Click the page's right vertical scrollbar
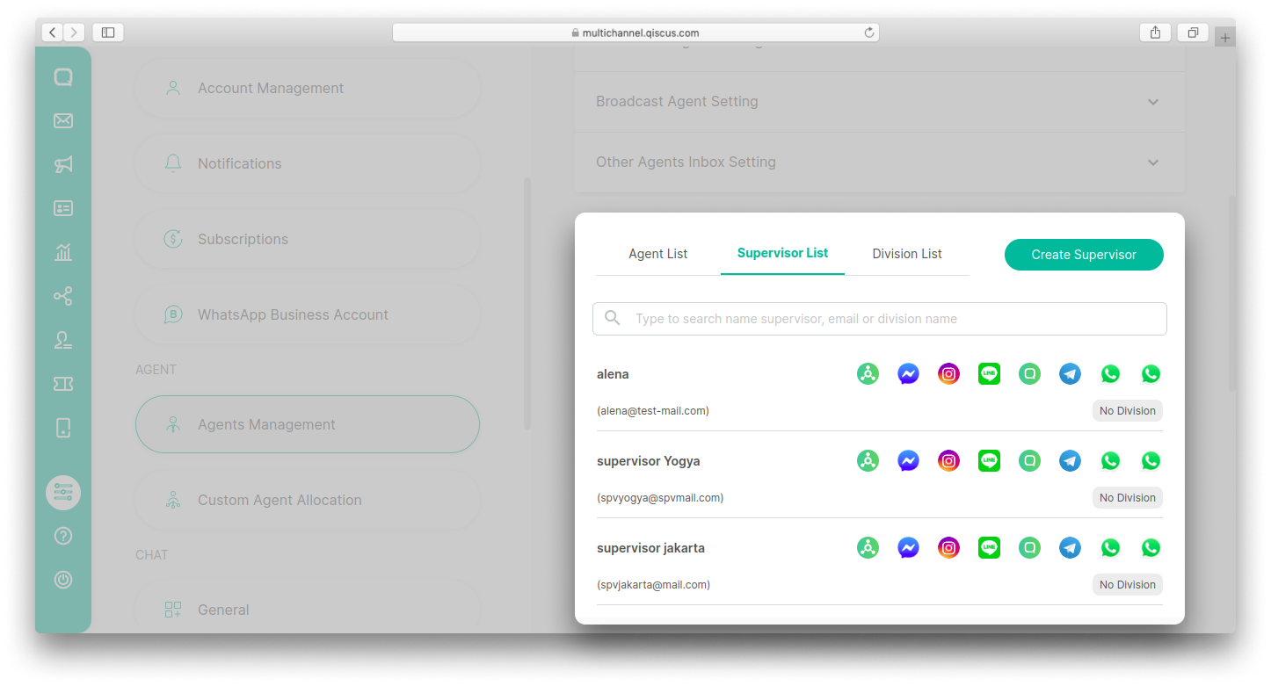This screenshot has height=686, width=1271. (1232, 293)
